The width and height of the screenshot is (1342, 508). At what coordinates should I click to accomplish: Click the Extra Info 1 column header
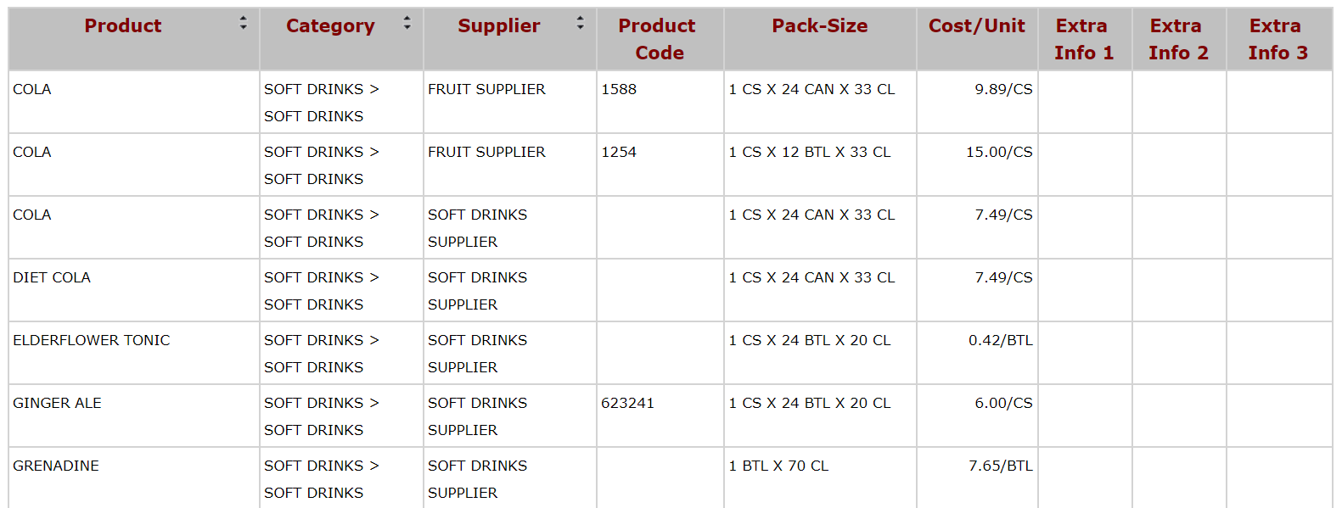[x=1082, y=38]
